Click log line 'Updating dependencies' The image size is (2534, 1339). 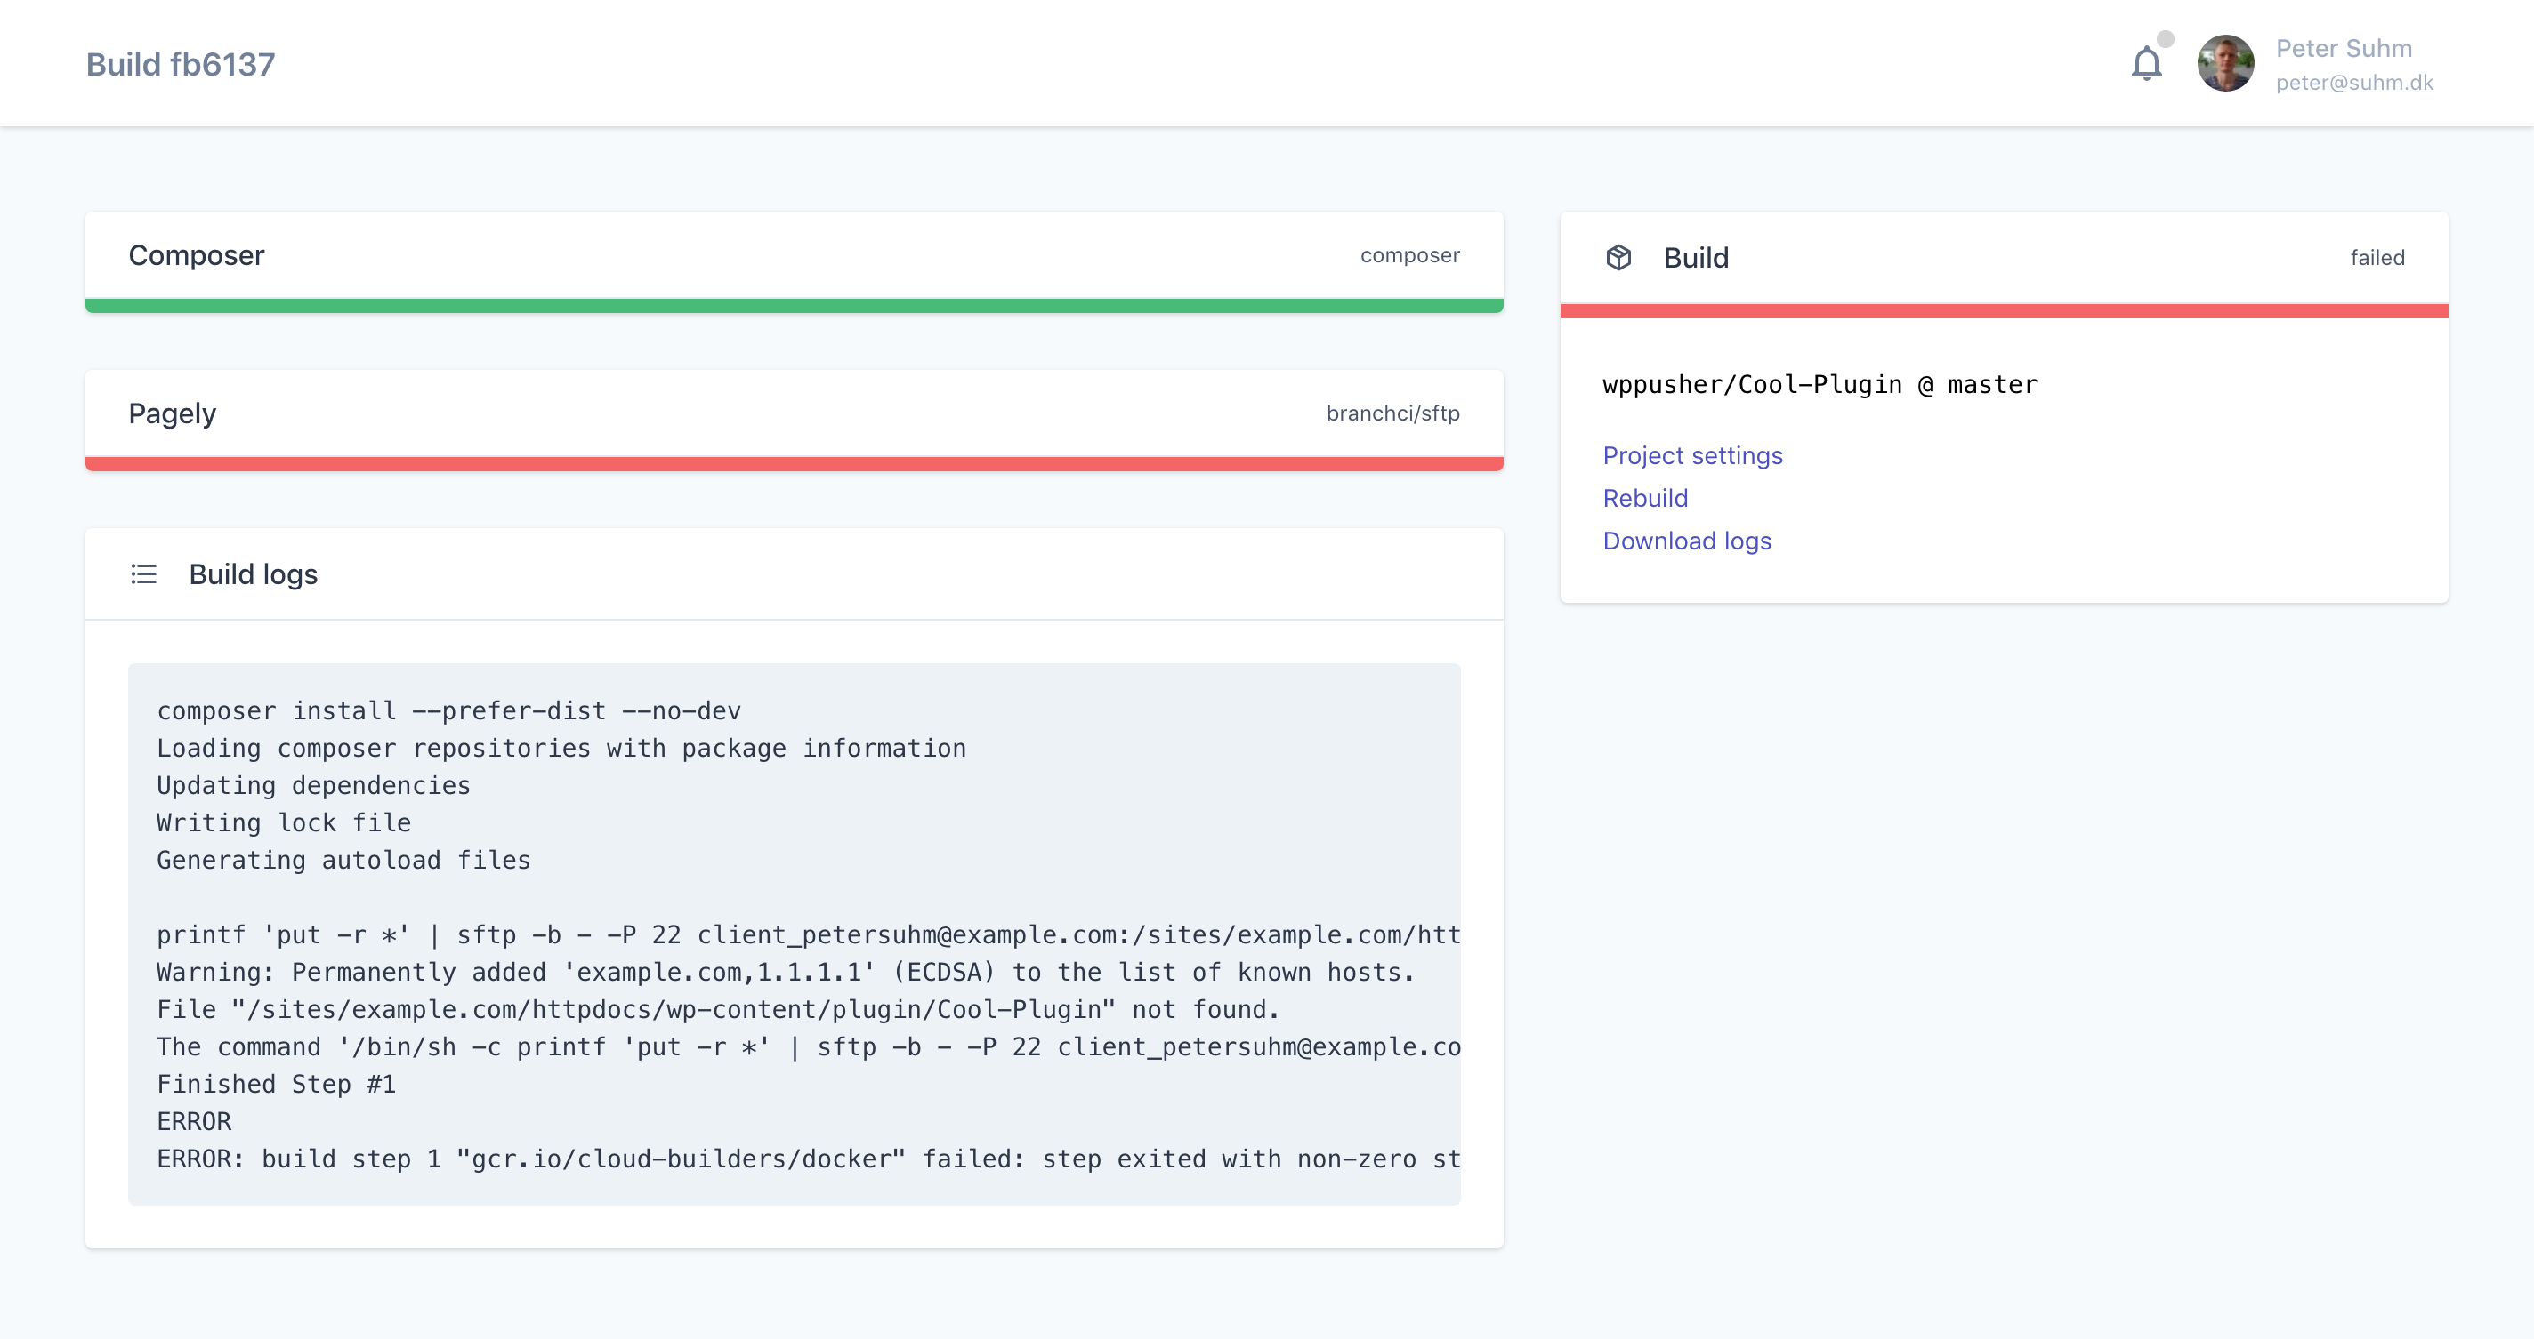tap(313, 785)
